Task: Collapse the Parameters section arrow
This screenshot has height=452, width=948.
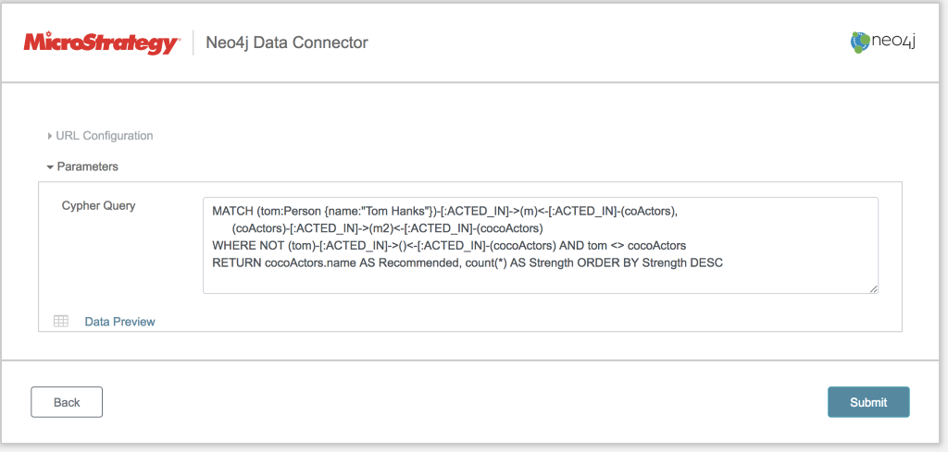Action: point(50,167)
